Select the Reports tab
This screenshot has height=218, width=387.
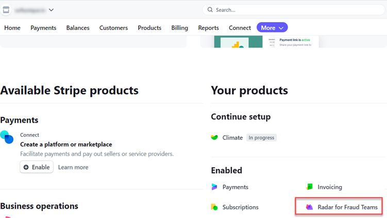coord(208,28)
